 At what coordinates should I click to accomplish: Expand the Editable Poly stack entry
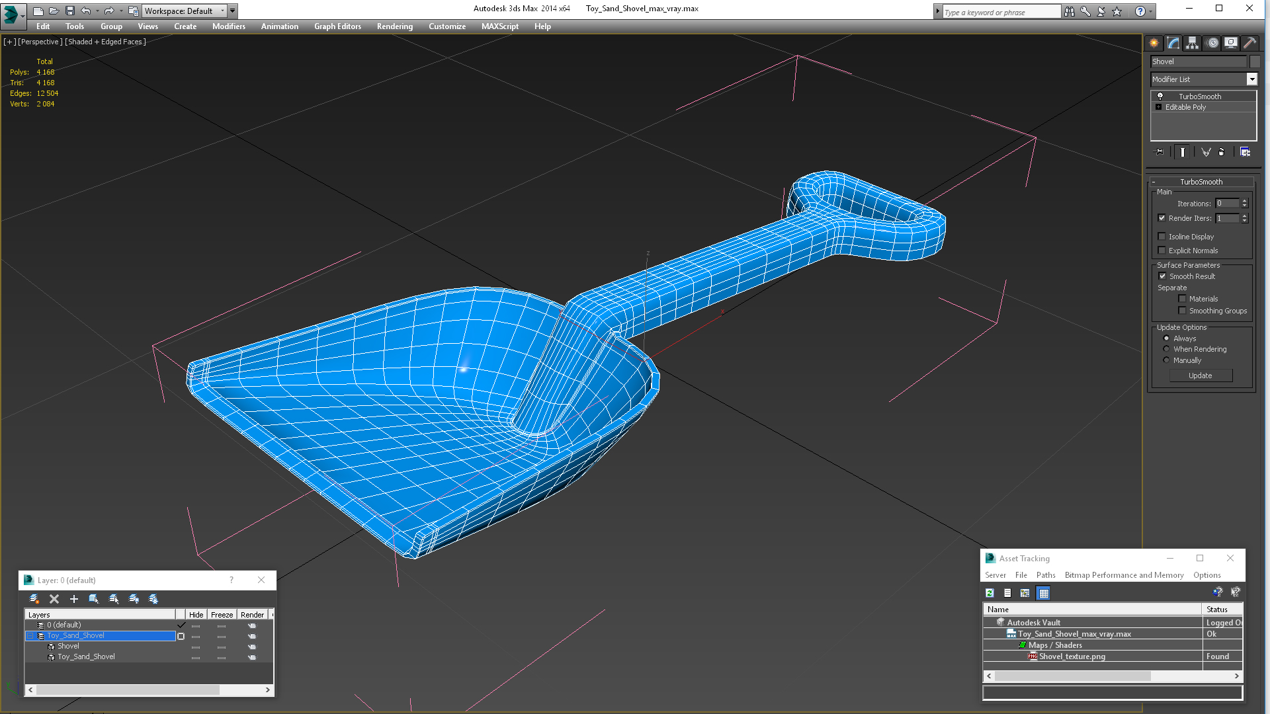pos(1158,107)
